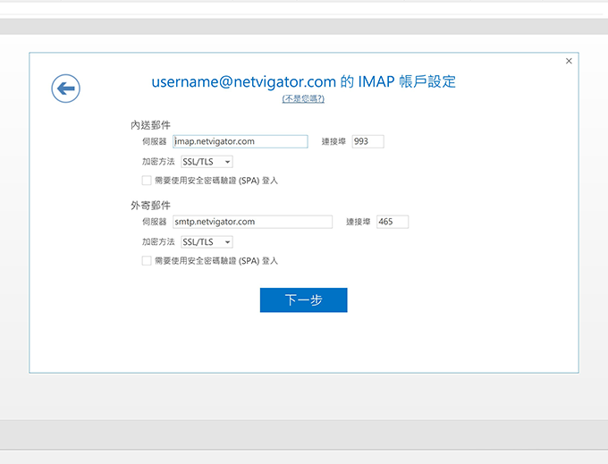
Task: Click the outgoing port field 465
Action: (393, 222)
